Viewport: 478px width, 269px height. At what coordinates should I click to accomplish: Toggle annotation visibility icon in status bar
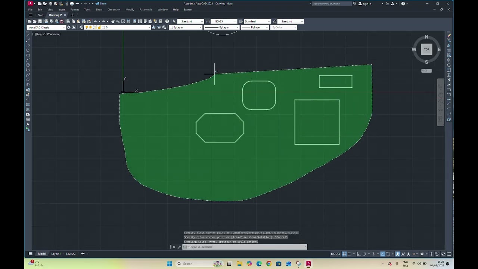(398, 254)
